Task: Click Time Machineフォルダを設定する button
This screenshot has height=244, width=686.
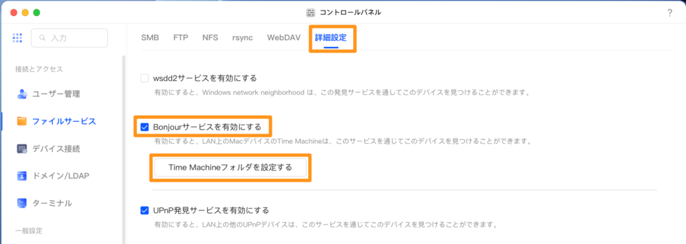Action: (x=230, y=167)
